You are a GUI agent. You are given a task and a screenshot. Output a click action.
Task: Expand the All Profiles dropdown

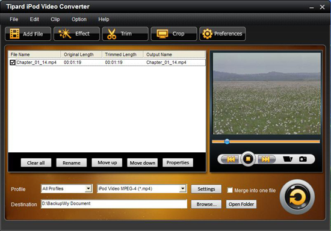[88, 188]
